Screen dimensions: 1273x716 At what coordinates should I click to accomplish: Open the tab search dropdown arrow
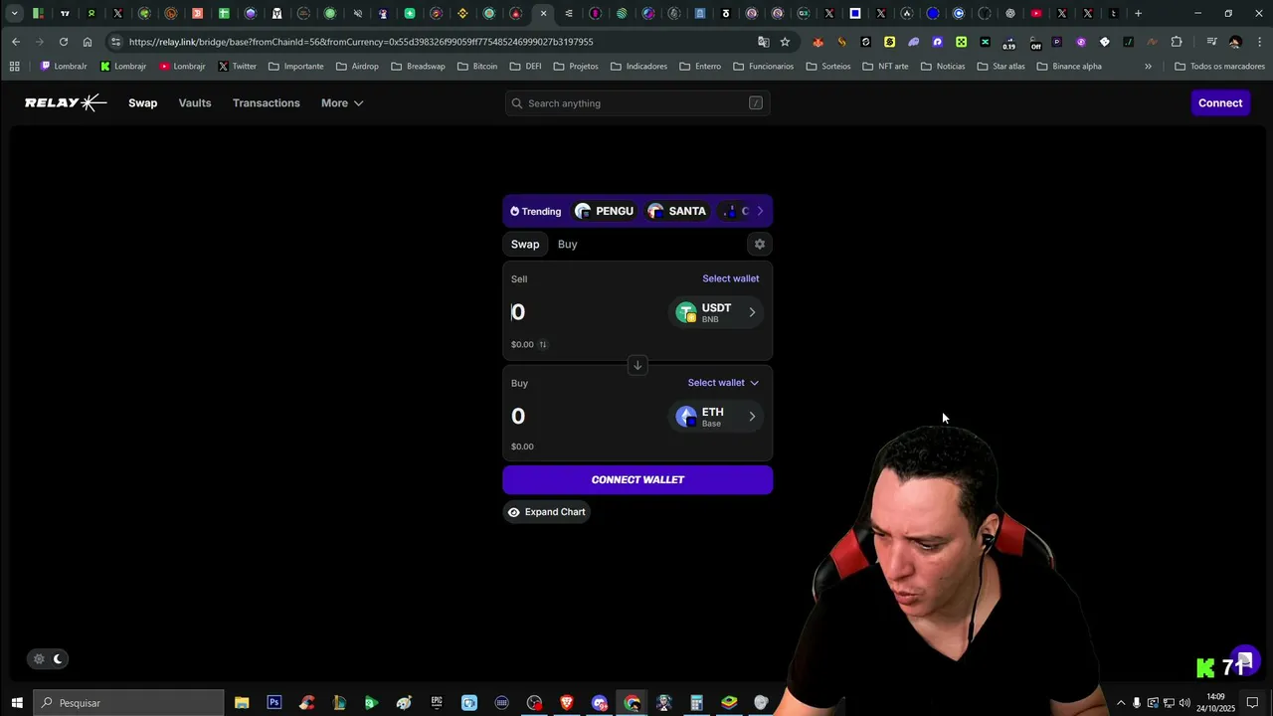(x=14, y=14)
